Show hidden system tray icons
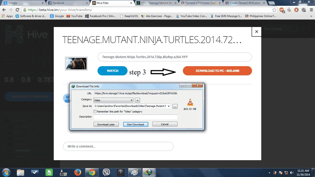Image resolution: width=315 pixels, height=177 pixels. pyautogui.click(x=270, y=173)
